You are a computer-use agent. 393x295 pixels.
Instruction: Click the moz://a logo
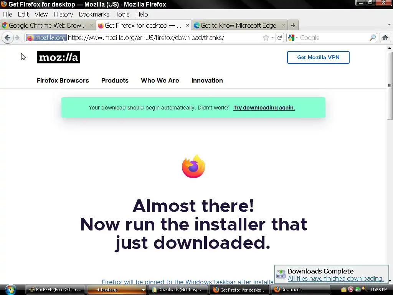58,57
